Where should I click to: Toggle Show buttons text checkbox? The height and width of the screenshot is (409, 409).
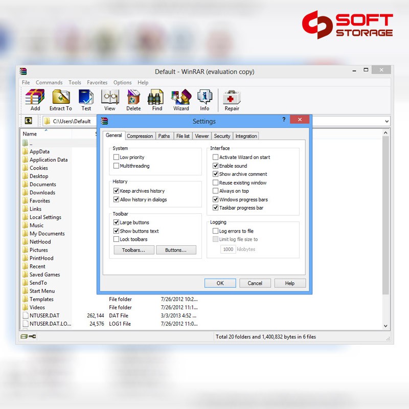[x=117, y=231]
